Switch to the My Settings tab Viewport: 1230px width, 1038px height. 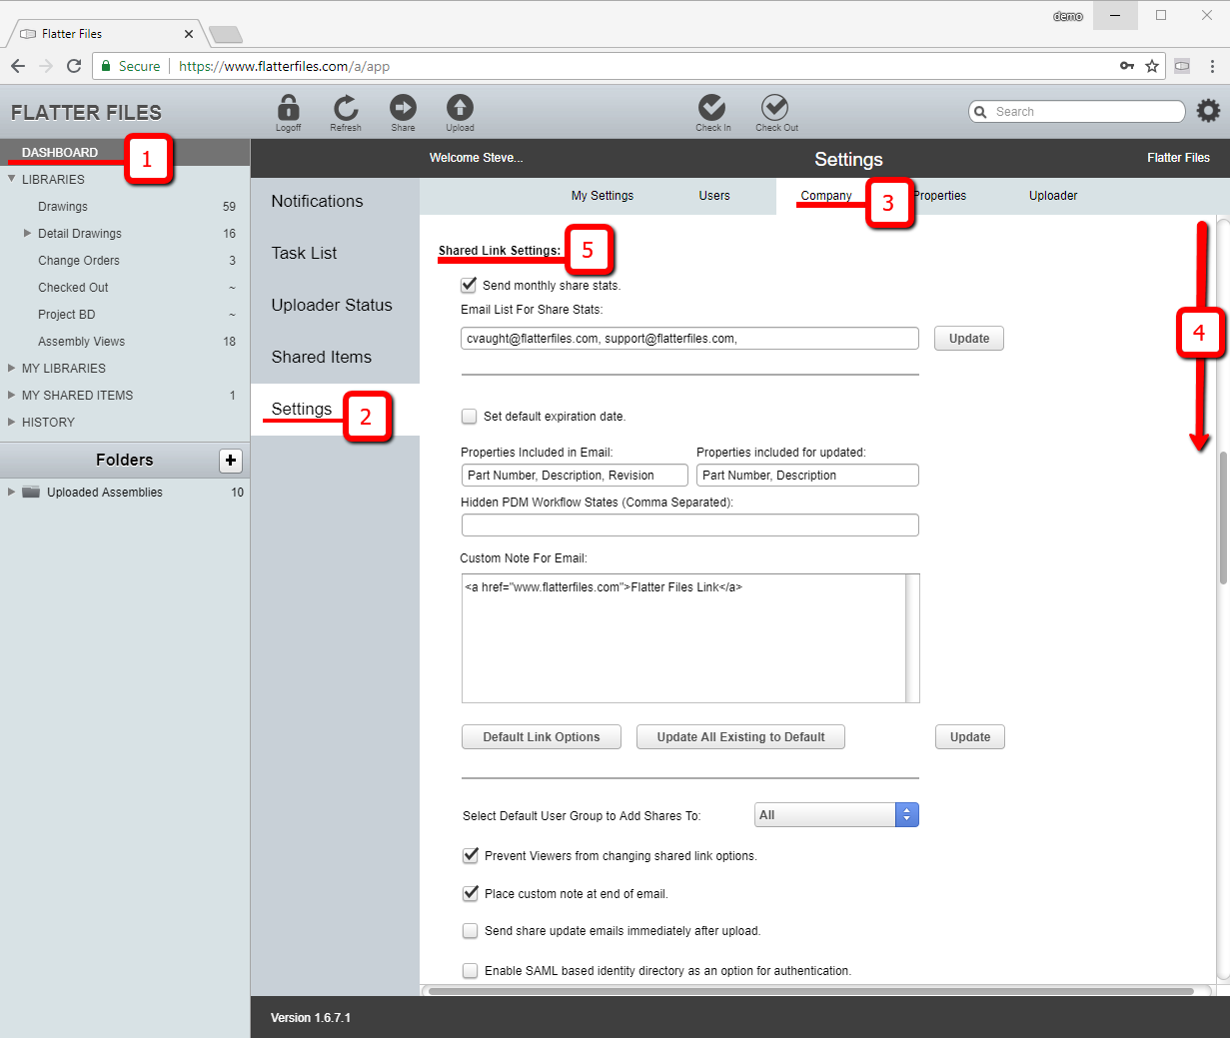coord(603,196)
